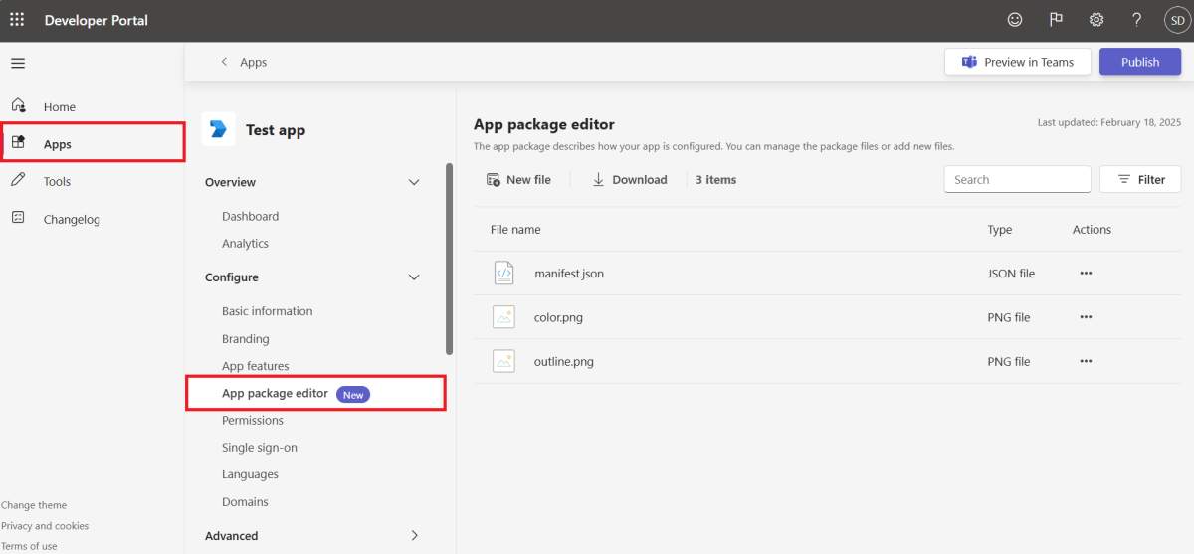The image size is (1194, 554).
Task: Click the help question mark icon
Action: tap(1137, 20)
